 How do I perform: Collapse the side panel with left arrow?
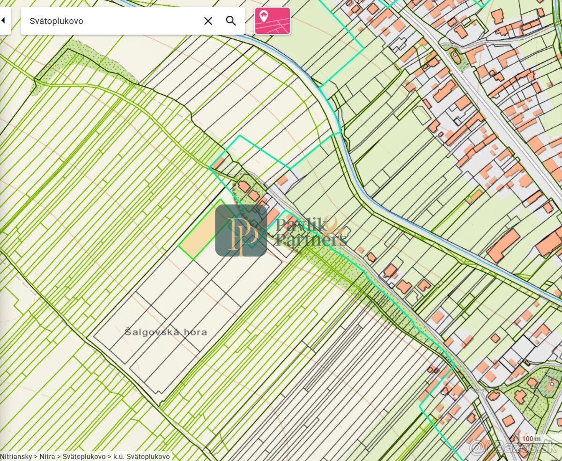coord(4,21)
